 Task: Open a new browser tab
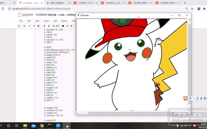tap(185, 3)
